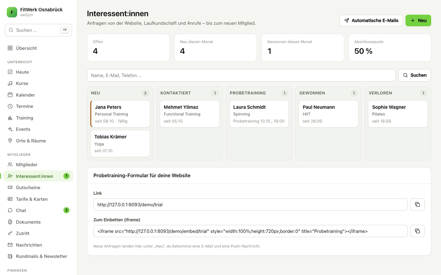The width and height of the screenshot is (441, 275).
Task: Click the Gewonnen diesen Monat card
Action: [303, 48]
